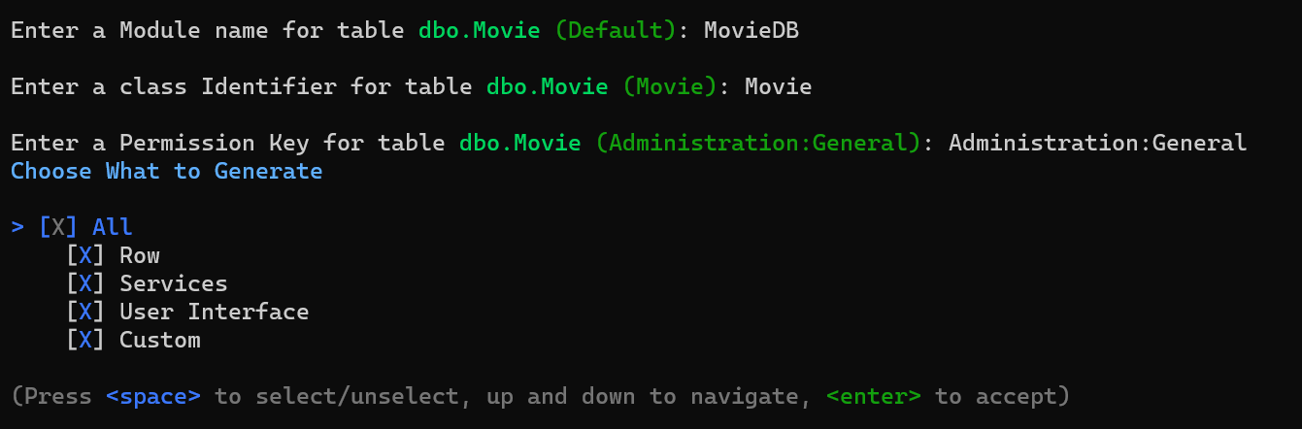Click the green (Administration:General) default hint
The width and height of the screenshot is (1302, 429).
758,143
